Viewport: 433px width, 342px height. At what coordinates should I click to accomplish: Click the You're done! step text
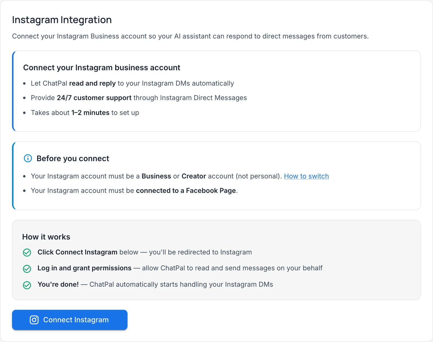click(155, 284)
